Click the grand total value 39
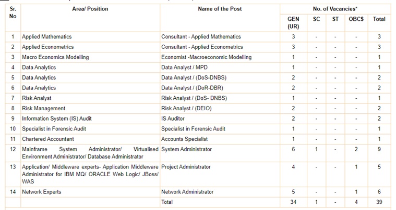Viewport: 396px width, 210px height. [379, 202]
